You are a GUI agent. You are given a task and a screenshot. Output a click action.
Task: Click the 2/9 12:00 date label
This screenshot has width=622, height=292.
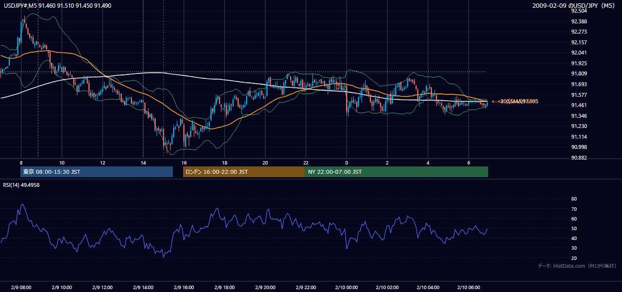tap(103, 288)
